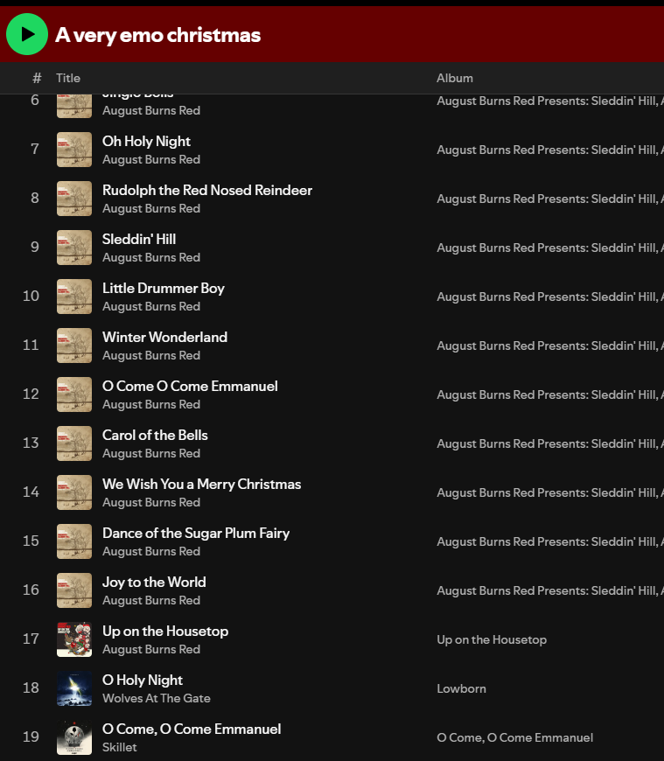
Task: Select Rudolph the Red Nosed Reindeer song
Action: (206, 191)
